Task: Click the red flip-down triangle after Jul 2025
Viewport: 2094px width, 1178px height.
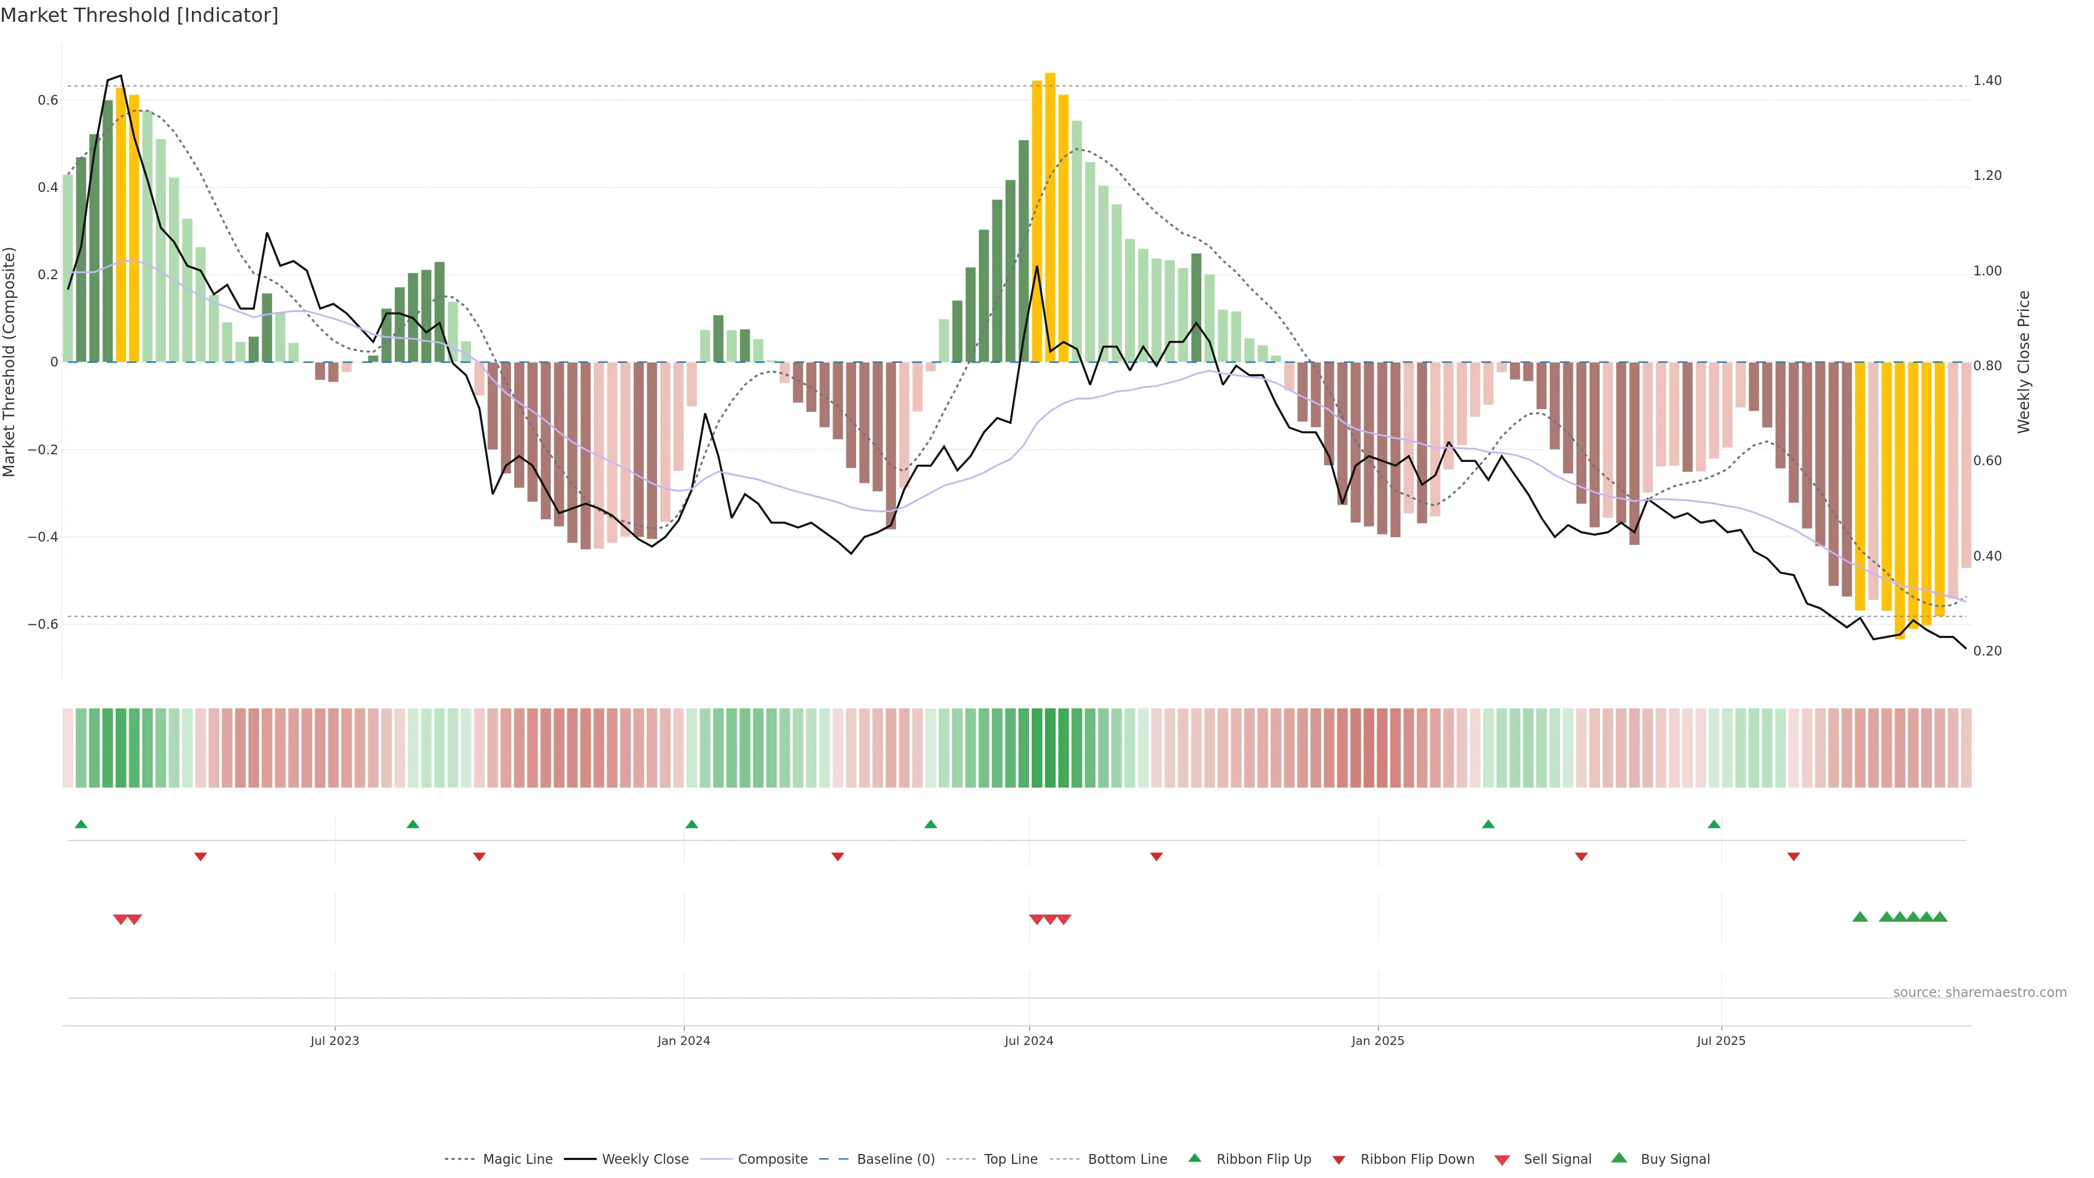Action: tap(1794, 857)
